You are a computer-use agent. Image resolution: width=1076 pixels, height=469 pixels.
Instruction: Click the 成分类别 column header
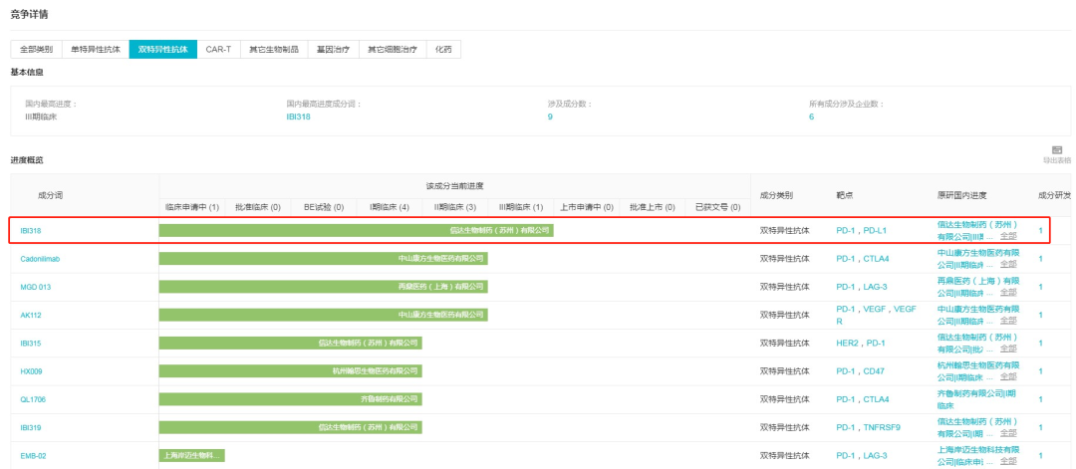pos(776,195)
